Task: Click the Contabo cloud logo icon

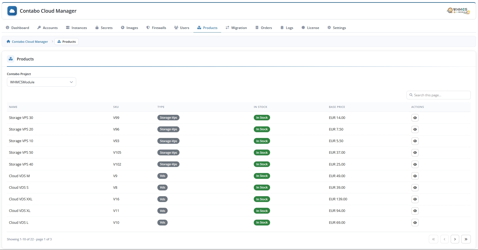Action: coord(12,11)
